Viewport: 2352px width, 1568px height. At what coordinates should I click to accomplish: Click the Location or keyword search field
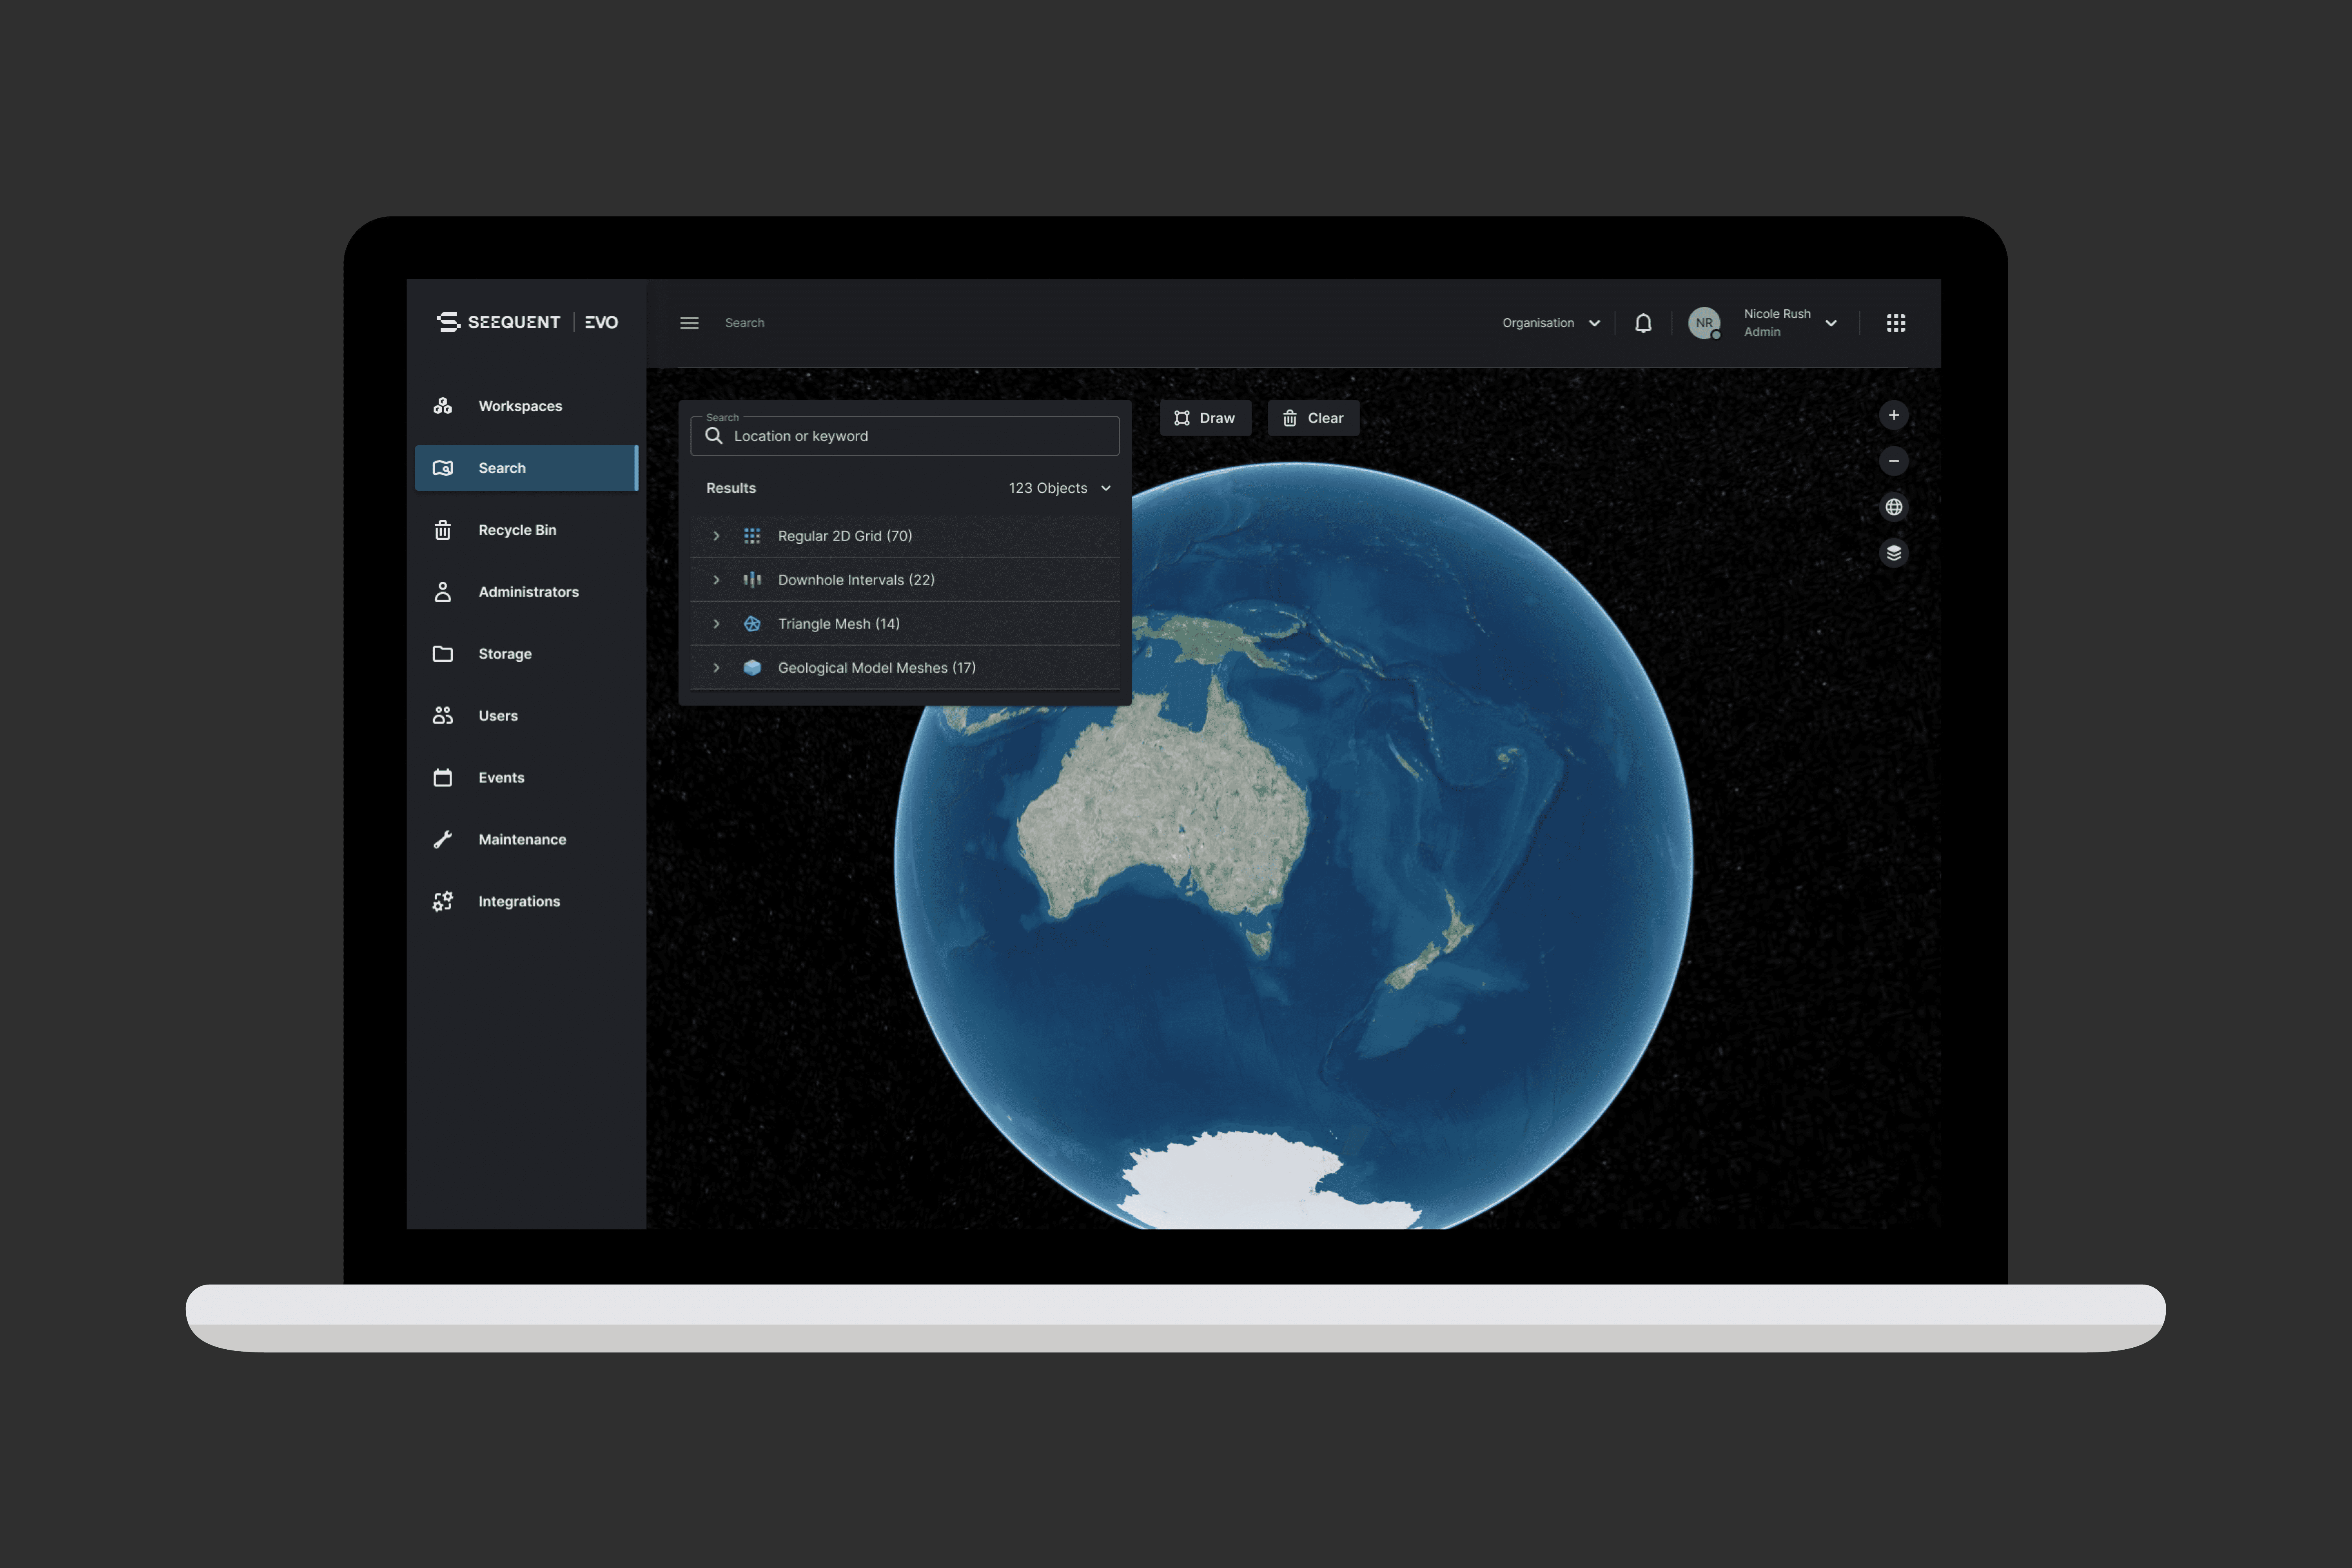[x=905, y=436]
